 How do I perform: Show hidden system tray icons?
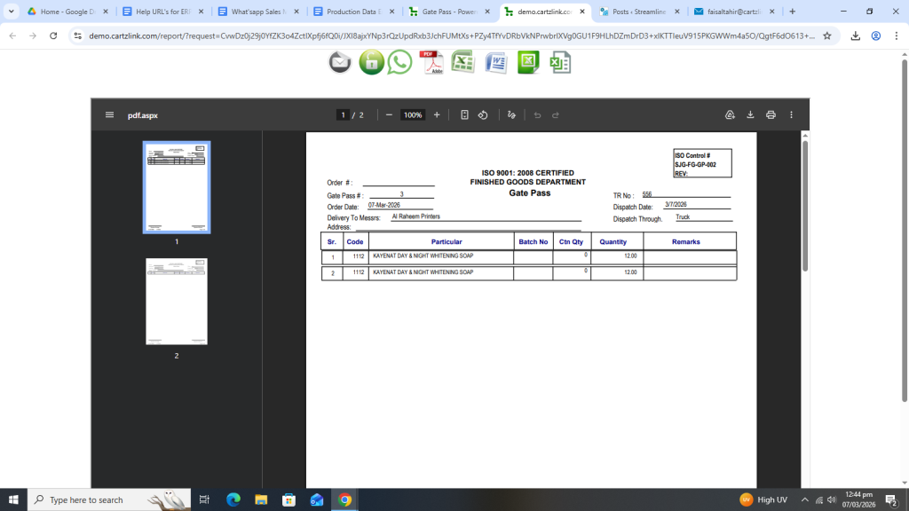pos(804,500)
